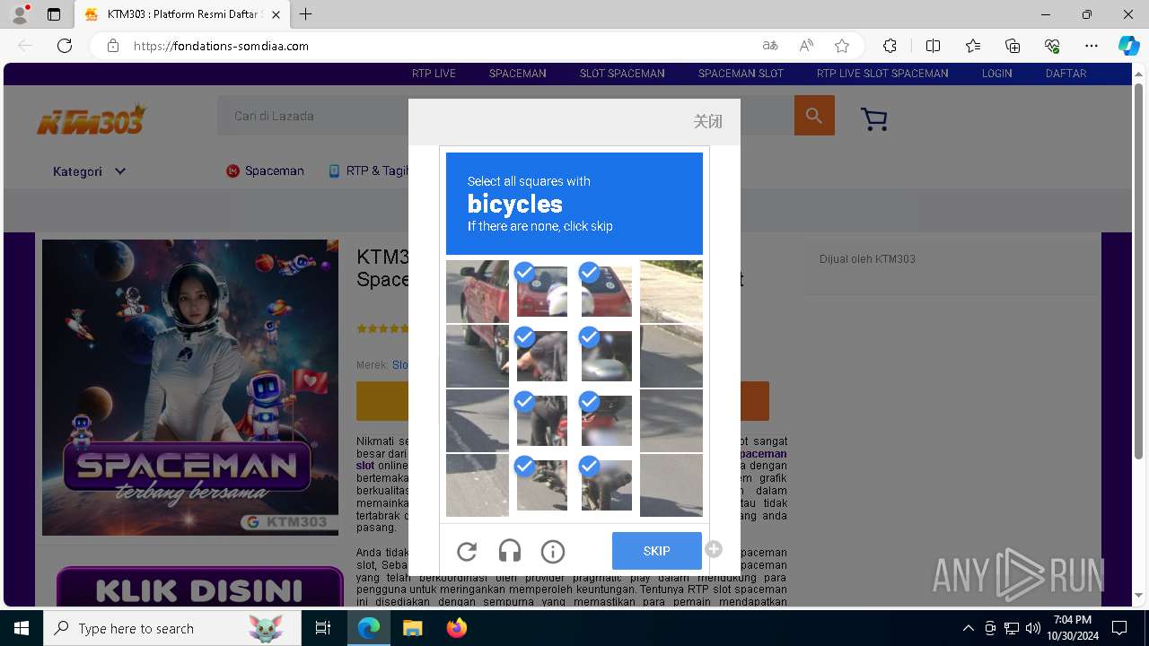Launch Firefox from the taskbar
The image size is (1149, 646).
pyautogui.click(x=457, y=628)
